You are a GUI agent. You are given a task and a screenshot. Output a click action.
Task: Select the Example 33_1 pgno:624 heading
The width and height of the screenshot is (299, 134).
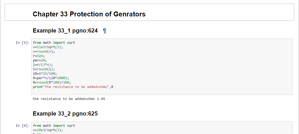65,31
